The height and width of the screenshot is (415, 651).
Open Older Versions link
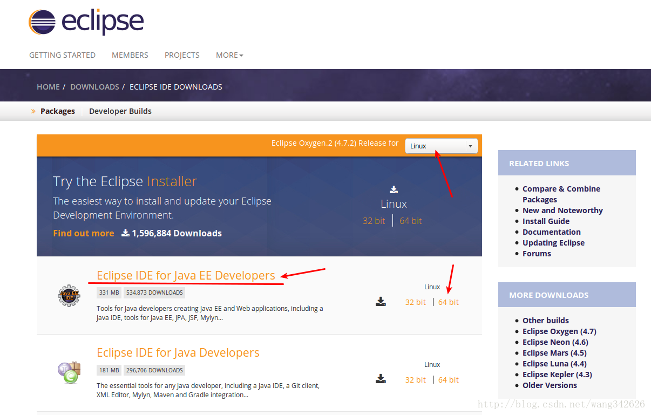pos(550,385)
